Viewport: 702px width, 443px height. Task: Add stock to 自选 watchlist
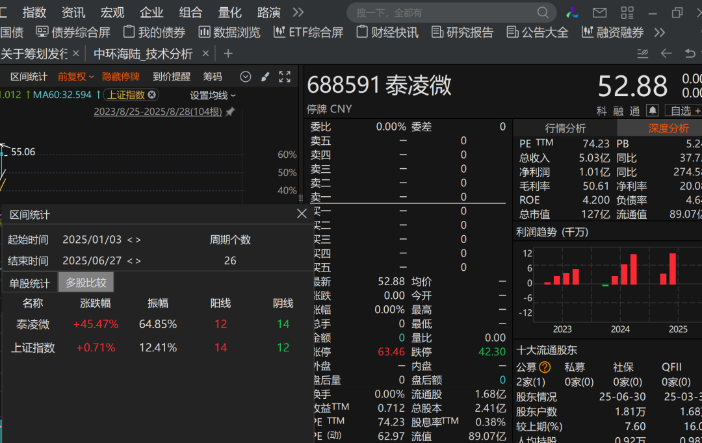[x=684, y=110]
